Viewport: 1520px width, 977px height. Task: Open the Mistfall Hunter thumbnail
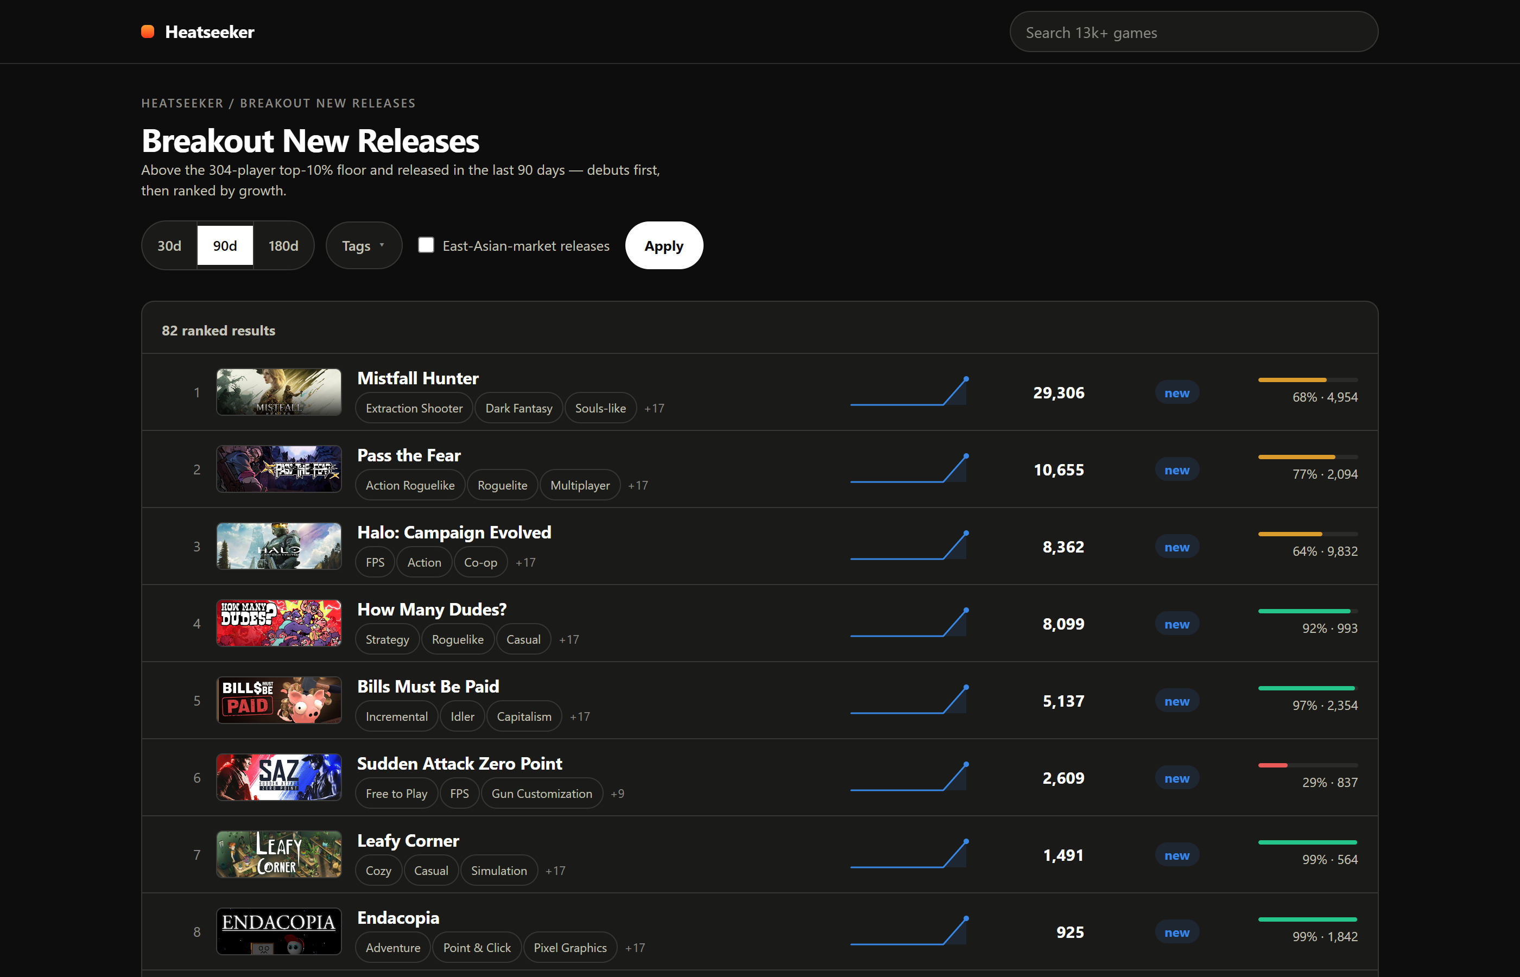coord(278,392)
